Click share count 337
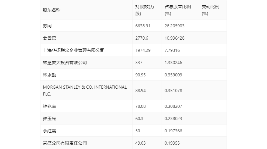 tap(139, 63)
